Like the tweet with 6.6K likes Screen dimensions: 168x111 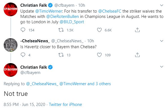(99, 30)
